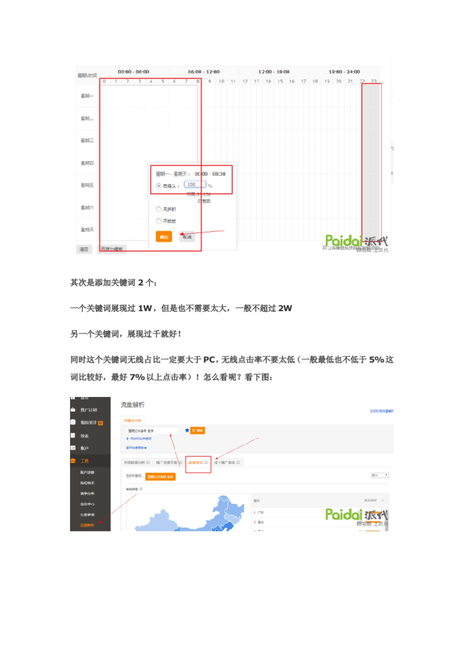Image resolution: width=463 pixels, height=655 pixels.
Task: Open 竞争分析 in tools submenu
Action: (x=87, y=493)
